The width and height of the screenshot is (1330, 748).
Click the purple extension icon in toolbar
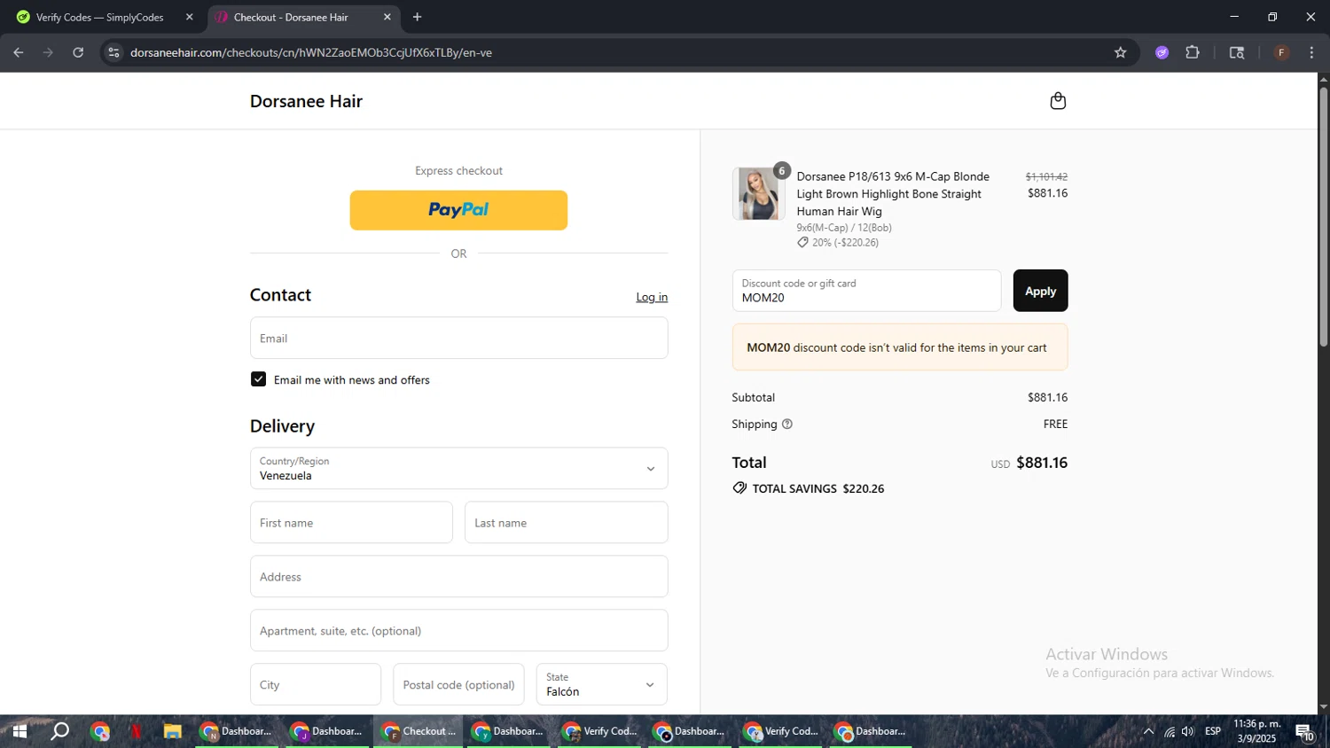coord(1162,52)
